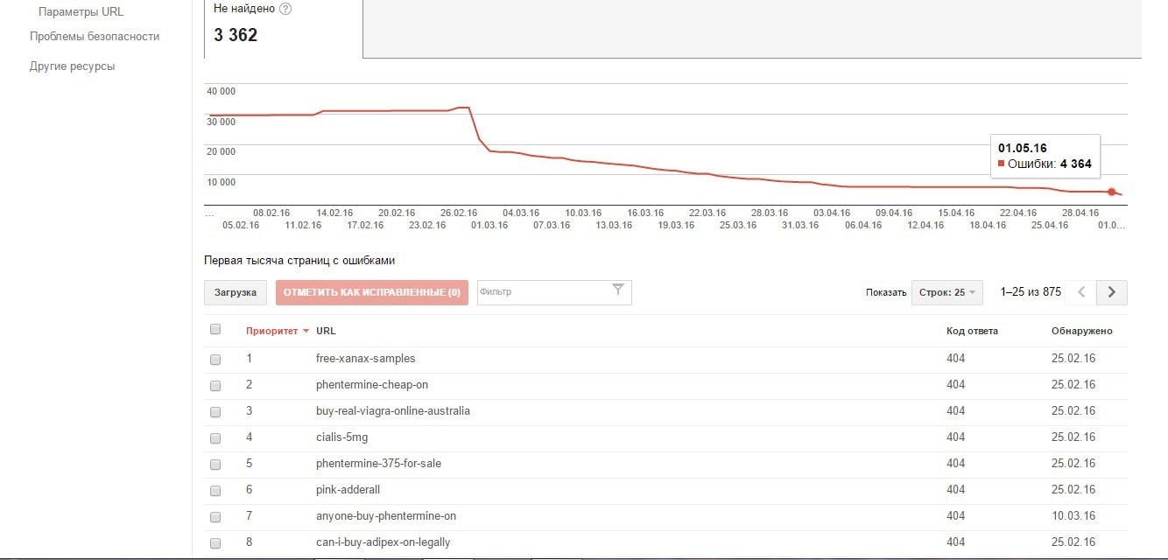Check the box for free-xanax-samples row
This screenshot has height=560, width=1168.
click(215, 359)
